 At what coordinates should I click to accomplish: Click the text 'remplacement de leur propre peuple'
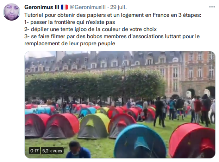coord(70,43)
